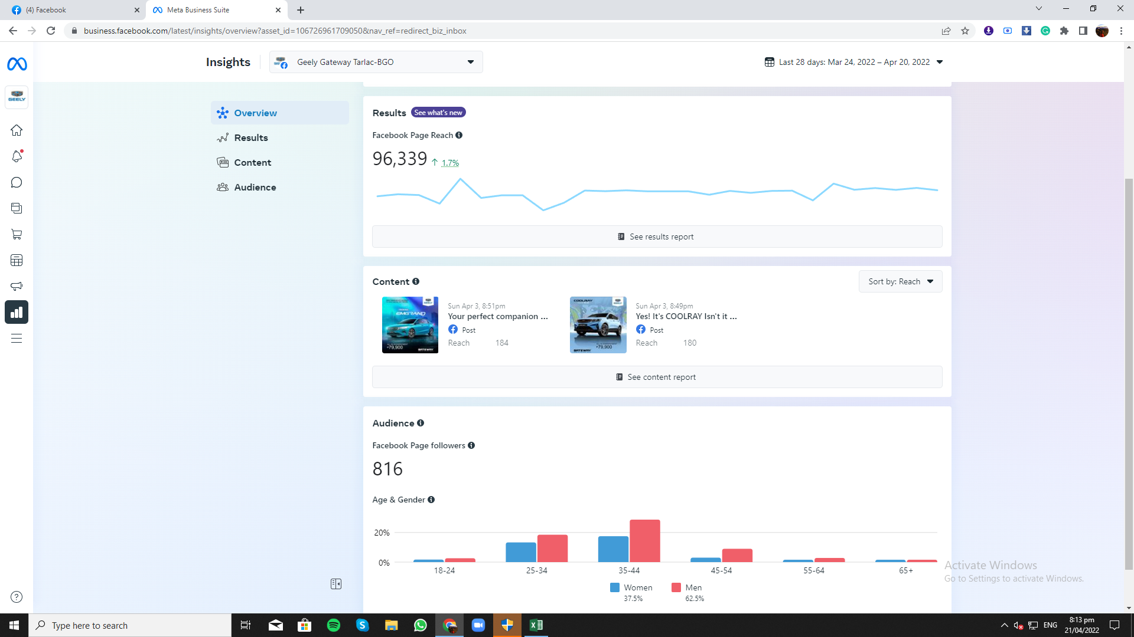Select Results in Insights menu
Screen dimensions: 1134x637
(280, 137)
